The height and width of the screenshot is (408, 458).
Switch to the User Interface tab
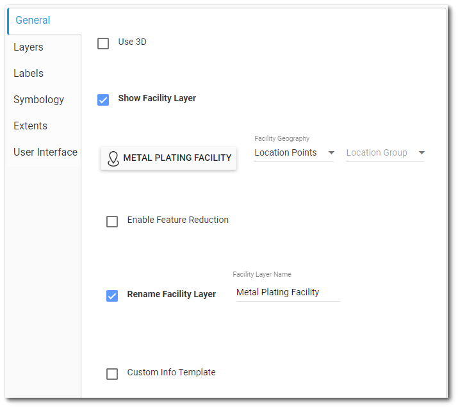pyautogui.click(x=45, y=152)
